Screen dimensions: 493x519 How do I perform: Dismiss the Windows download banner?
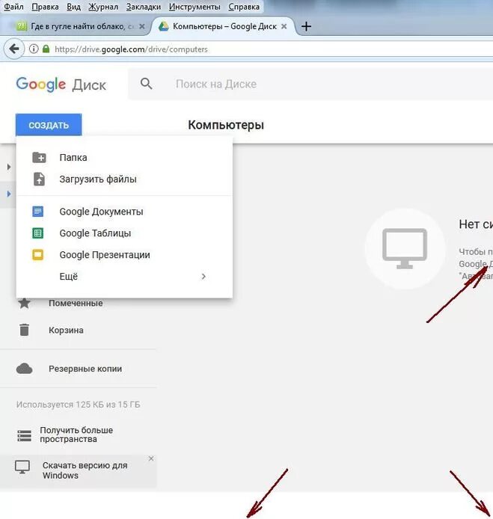(x=151, y=458)
